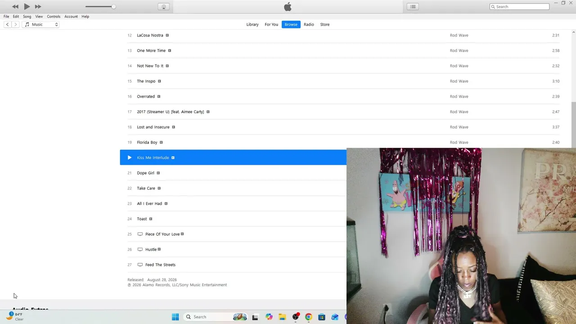The image size is (576, 324).
Task: Play Kiss Me Interlude with its play icon
Action: click(x=130, y=157)
